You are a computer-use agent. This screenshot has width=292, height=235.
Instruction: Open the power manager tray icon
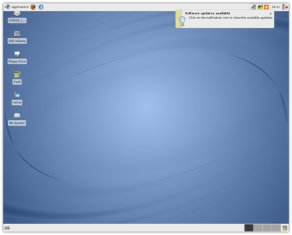[x=260, y=7]
